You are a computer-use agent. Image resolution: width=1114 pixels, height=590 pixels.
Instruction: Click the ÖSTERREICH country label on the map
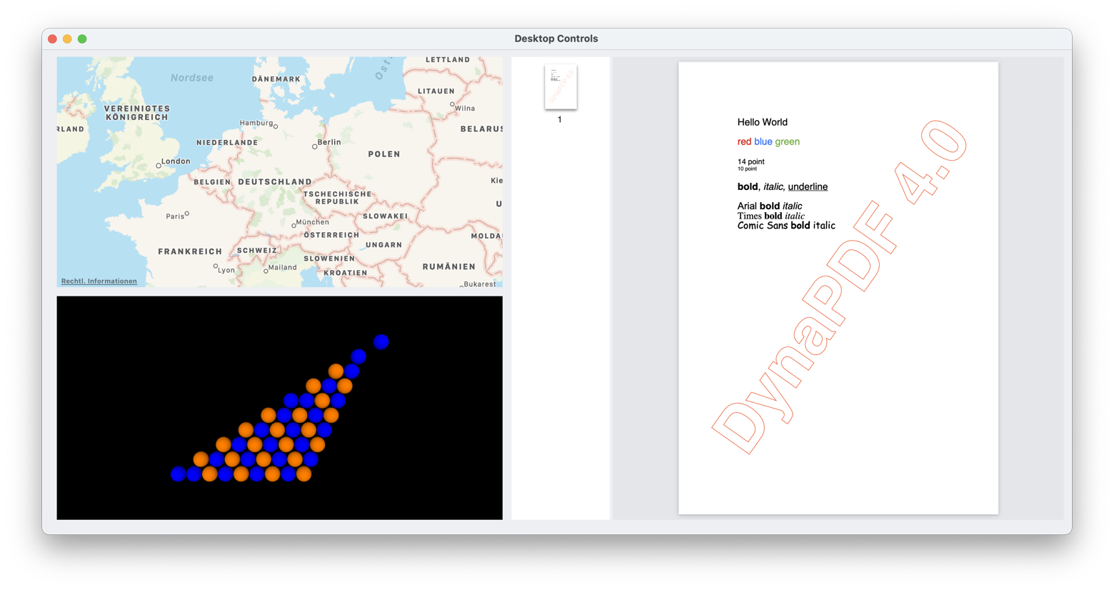coord(331,235)
